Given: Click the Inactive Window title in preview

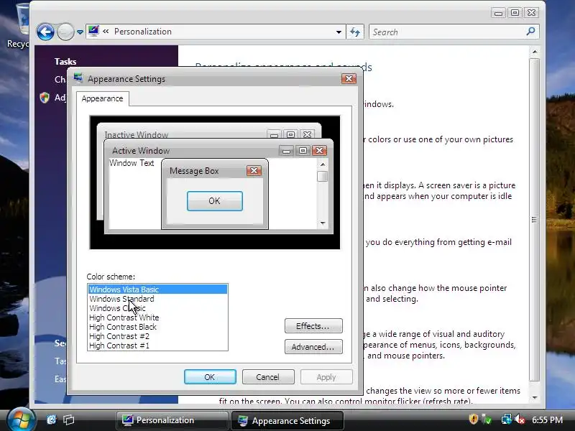Looking at the screenshot, I should coord(137,134).
